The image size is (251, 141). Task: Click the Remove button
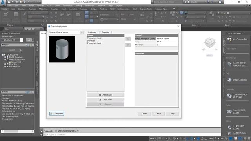pyautogui.click(x=105, y=105)
